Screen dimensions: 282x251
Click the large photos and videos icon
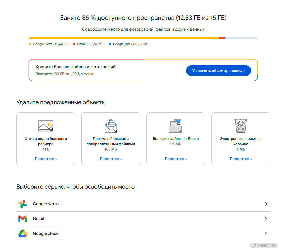pos(46,126)
